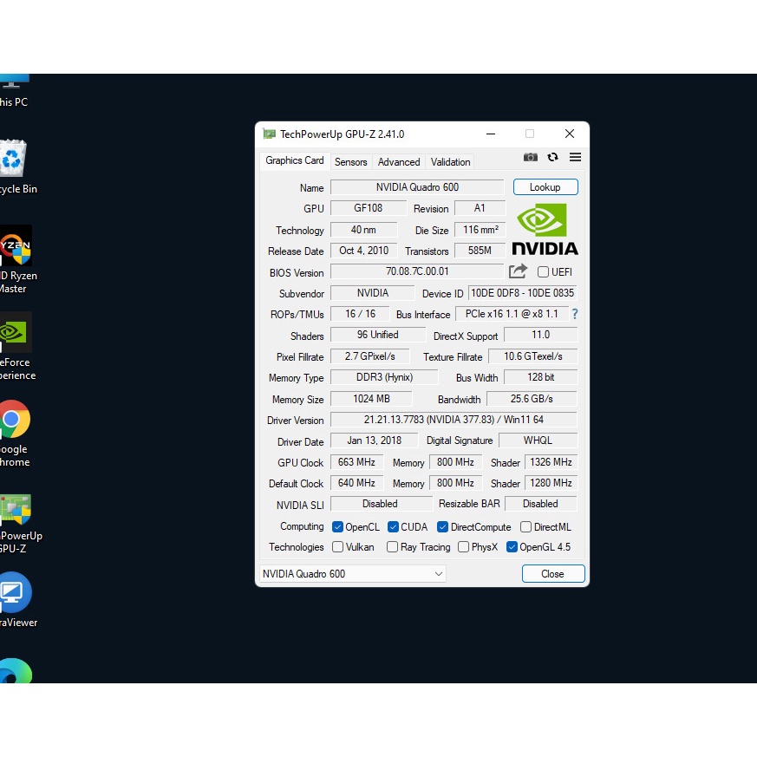Click the screenshot camera icon
Viewport: 757px width, 757px height.
tap(530, 157)
